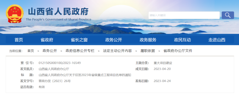Open the 省政府 navigation menu item
Screen dimensions: 239x95
pos(47,40)
